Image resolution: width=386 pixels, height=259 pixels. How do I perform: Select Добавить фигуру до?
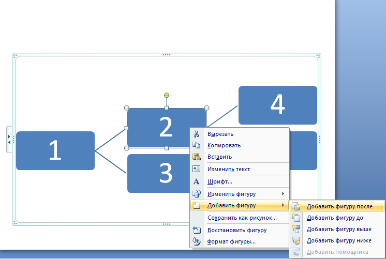[x=337, y=218]
